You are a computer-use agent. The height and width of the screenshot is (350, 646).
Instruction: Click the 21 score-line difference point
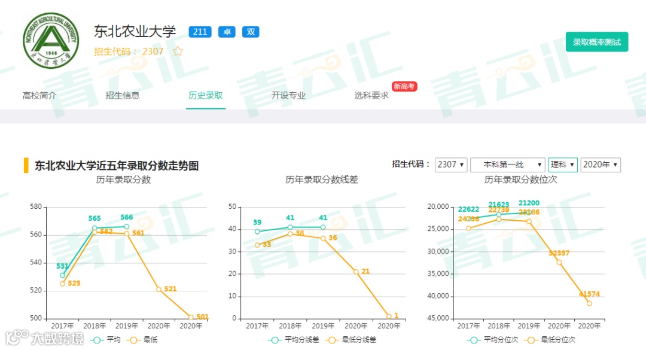click(x=355, y=272)
